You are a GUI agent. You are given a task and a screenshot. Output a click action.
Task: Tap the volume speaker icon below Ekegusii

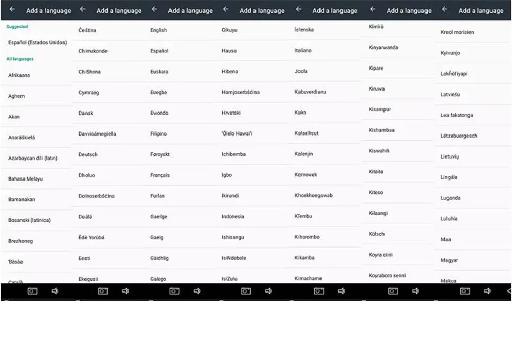[125, 291]
